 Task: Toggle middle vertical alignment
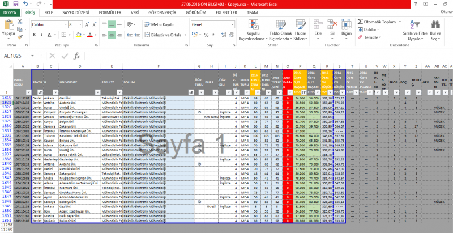(x=112, y=24)
